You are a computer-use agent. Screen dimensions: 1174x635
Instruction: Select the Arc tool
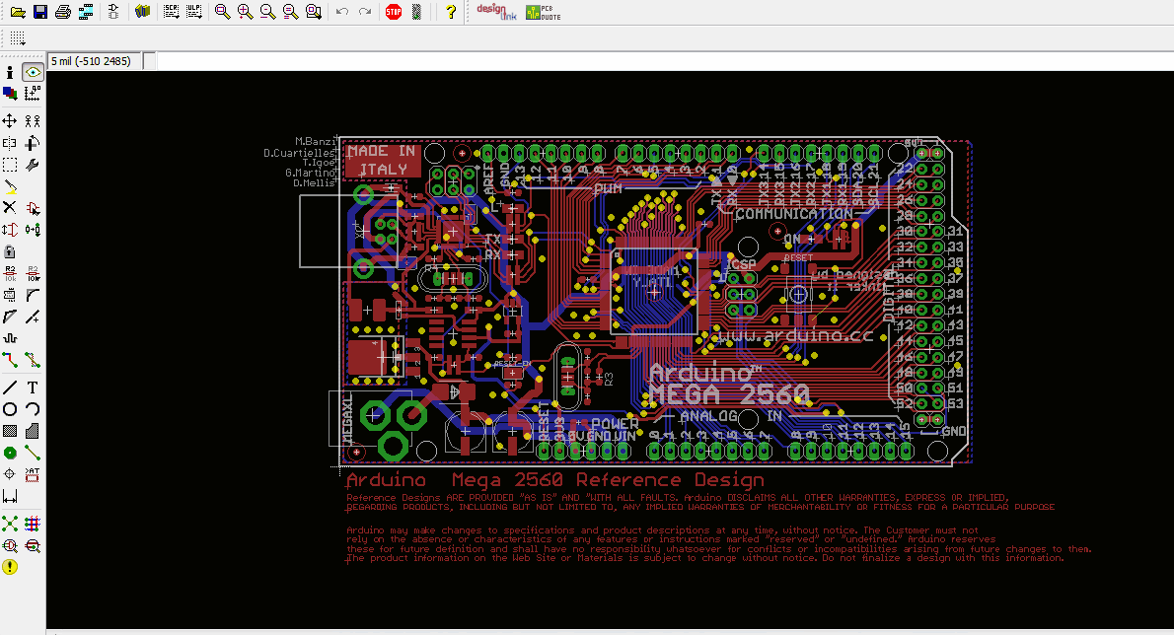[33, 409]
